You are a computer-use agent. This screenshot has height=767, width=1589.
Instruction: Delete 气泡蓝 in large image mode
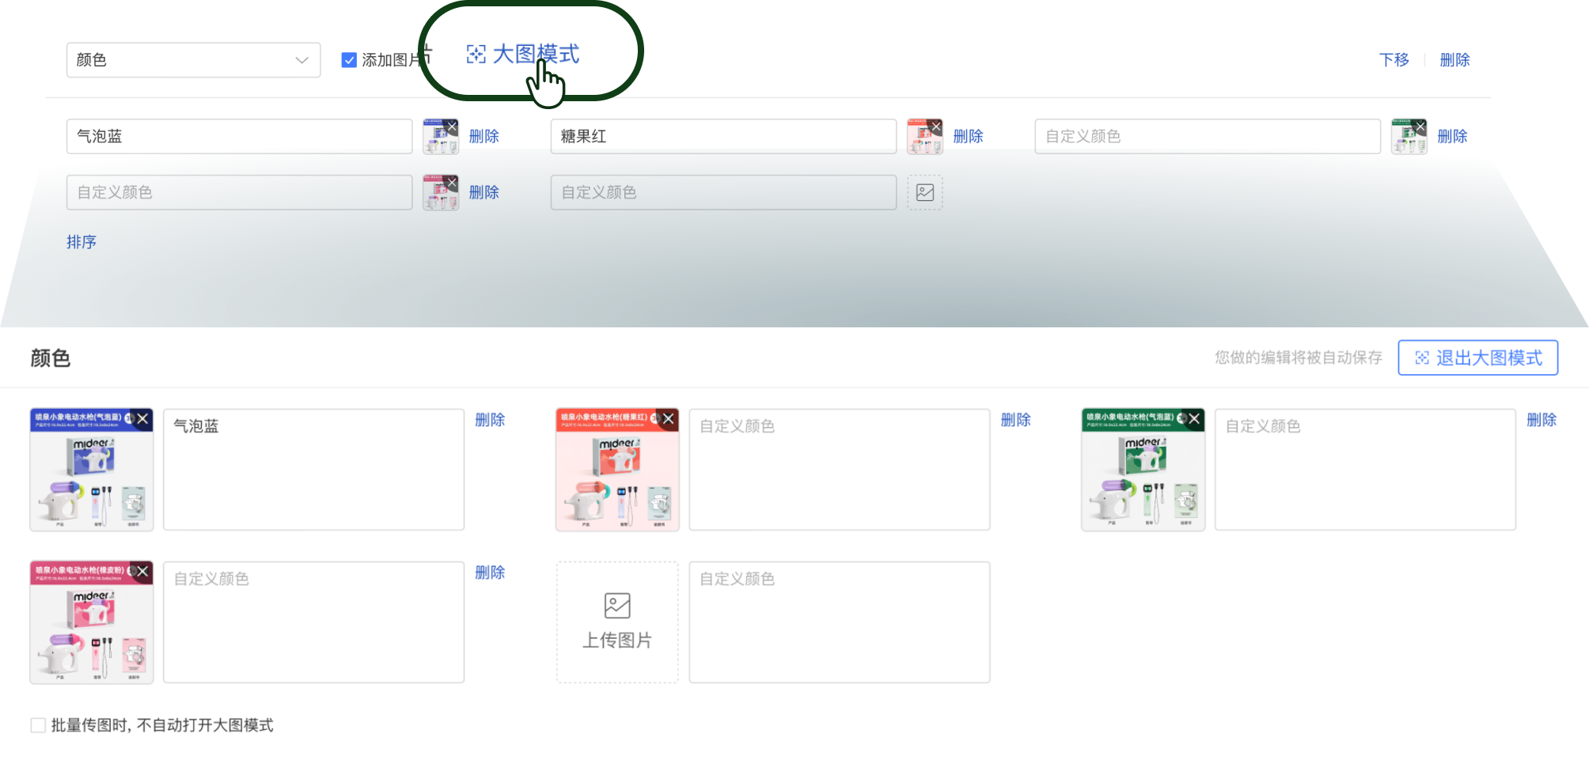tap(490, 420)
